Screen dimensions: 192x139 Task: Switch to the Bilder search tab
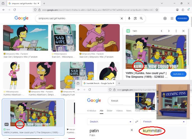coord(109,111)
